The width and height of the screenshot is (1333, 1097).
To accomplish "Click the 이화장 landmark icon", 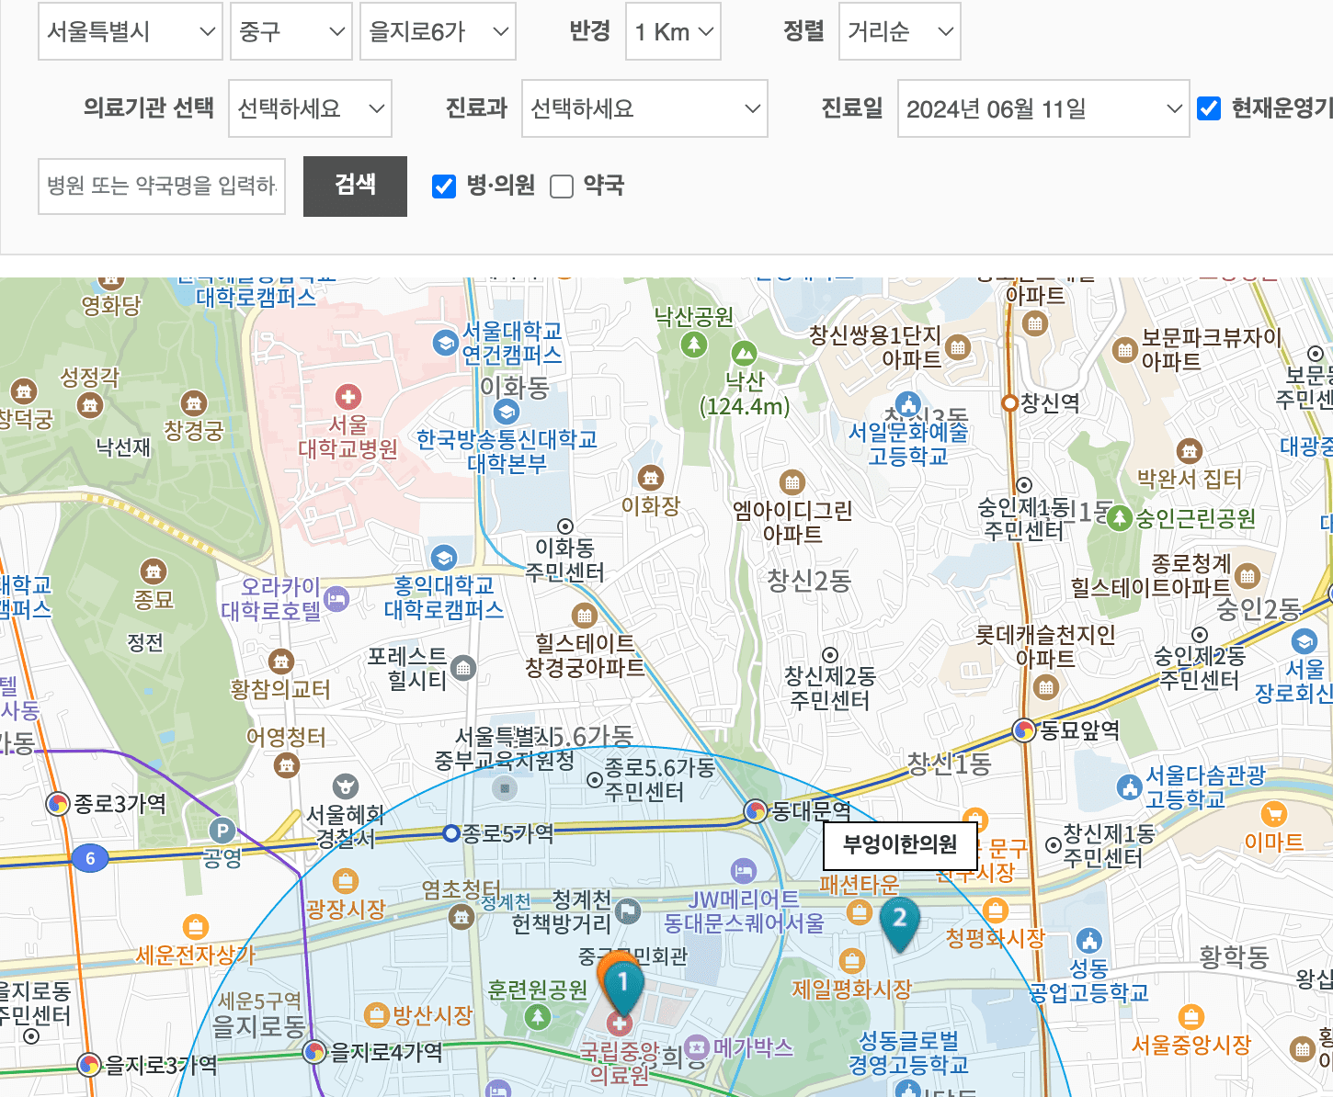I will 651,478.
